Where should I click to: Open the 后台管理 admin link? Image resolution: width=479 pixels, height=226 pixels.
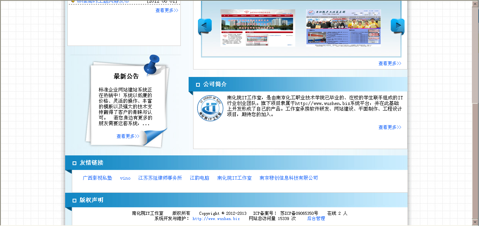316,219
